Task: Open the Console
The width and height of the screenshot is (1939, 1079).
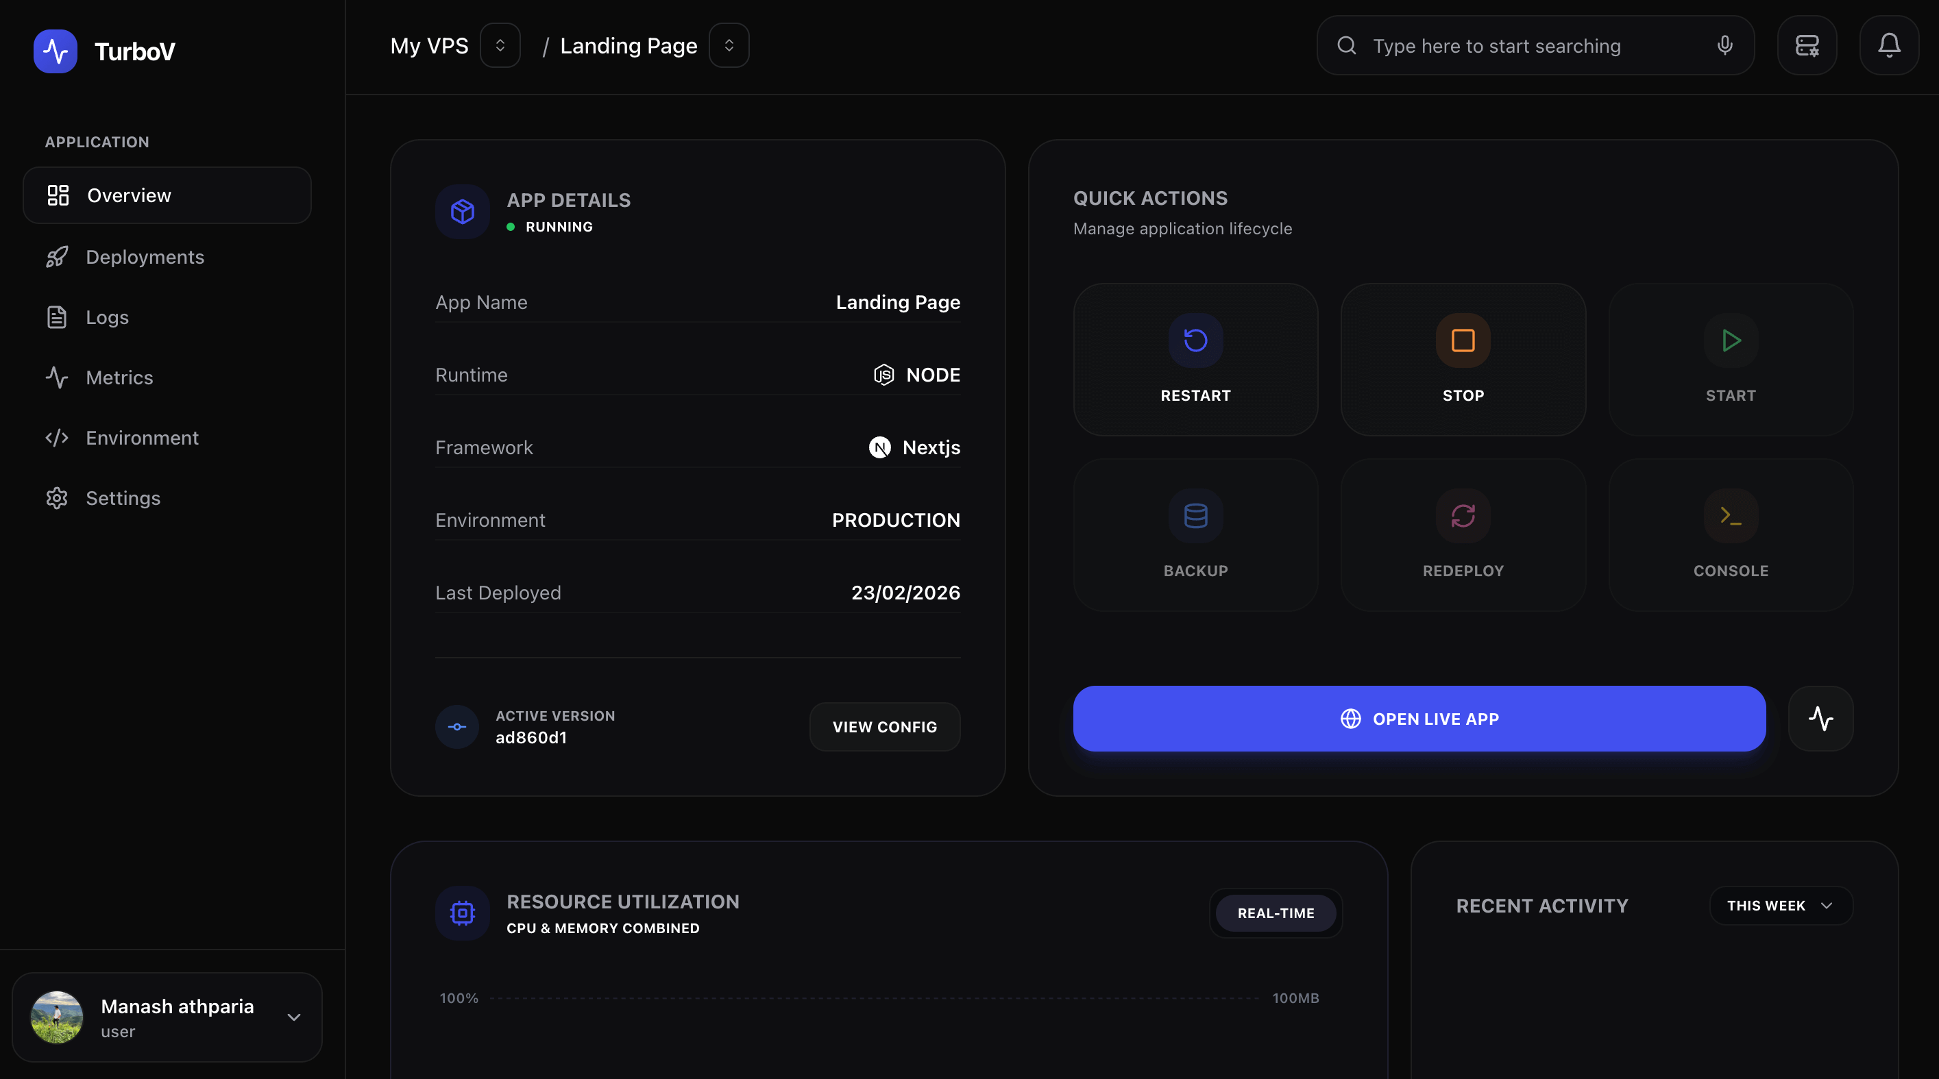Action: [x=1731, y=534]
